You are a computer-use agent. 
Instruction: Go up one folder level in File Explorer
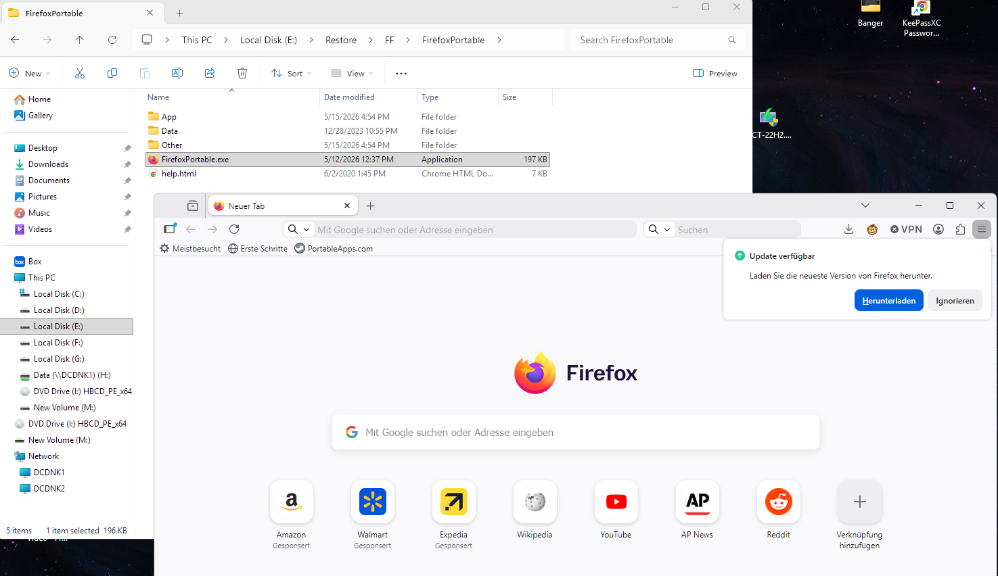(80, 40)
